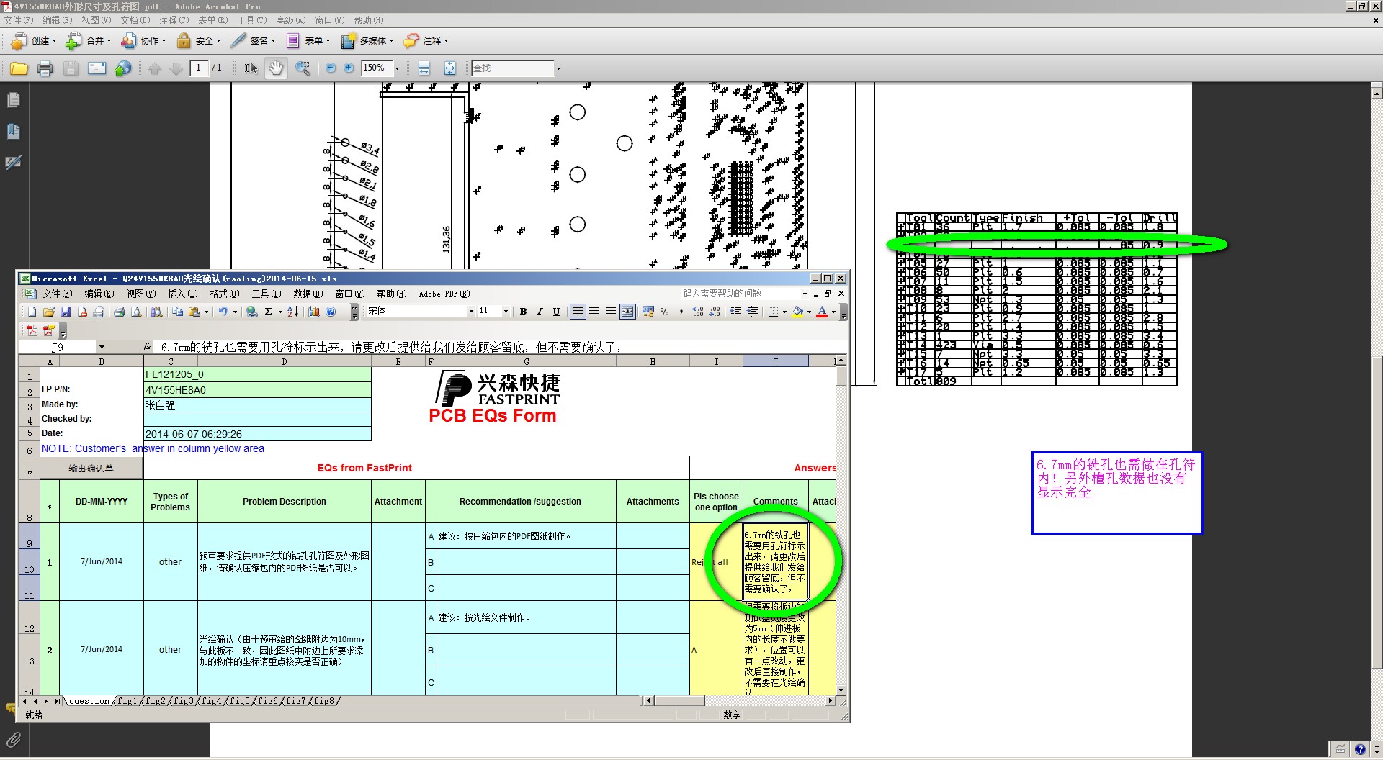Click the Excel Fill Color paint bucket

coord(797,312)
